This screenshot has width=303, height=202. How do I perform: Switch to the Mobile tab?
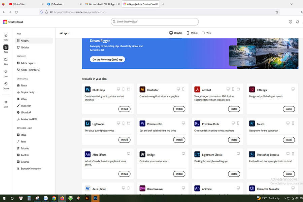click(x=192, y=33)
